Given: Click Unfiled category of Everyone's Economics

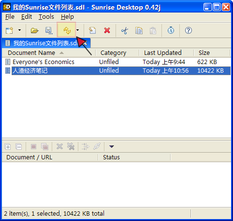Looking at the screenshot, I should click(109, 62).
